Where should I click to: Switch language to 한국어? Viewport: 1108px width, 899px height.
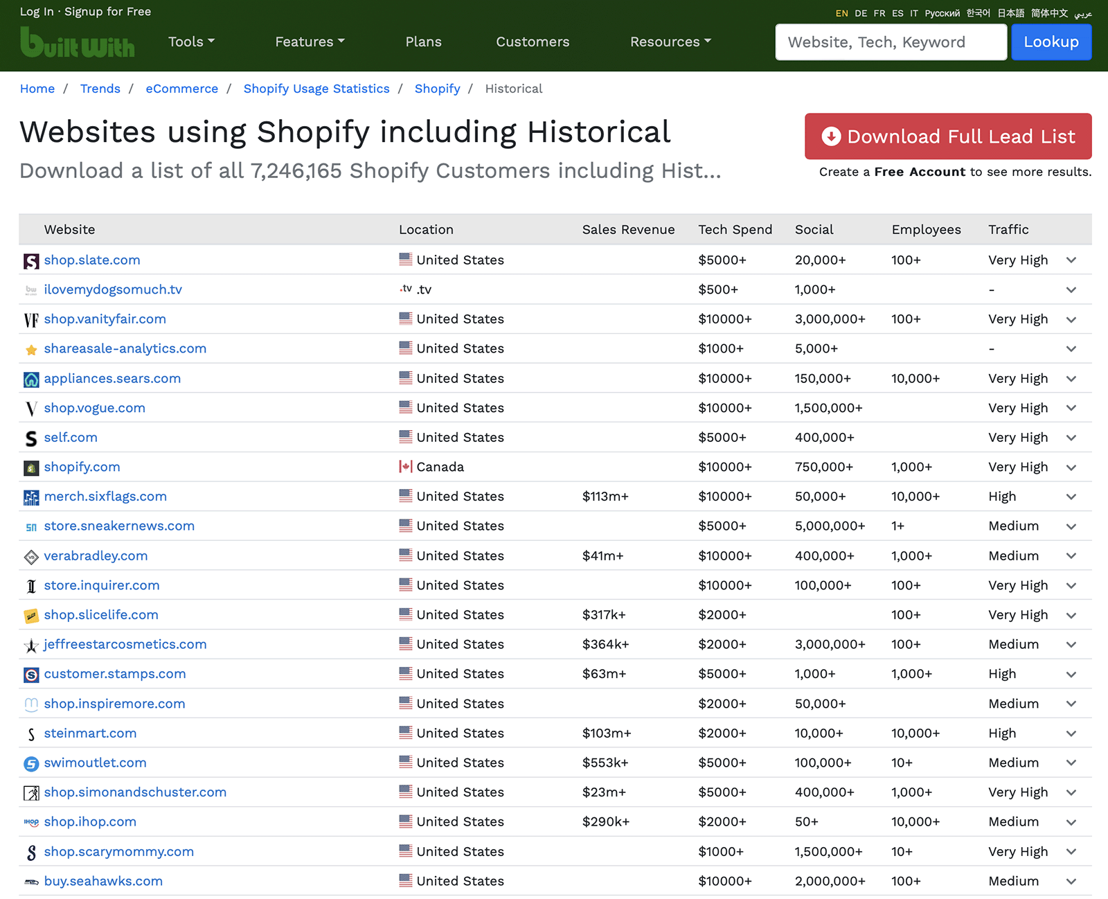point(979,13)
